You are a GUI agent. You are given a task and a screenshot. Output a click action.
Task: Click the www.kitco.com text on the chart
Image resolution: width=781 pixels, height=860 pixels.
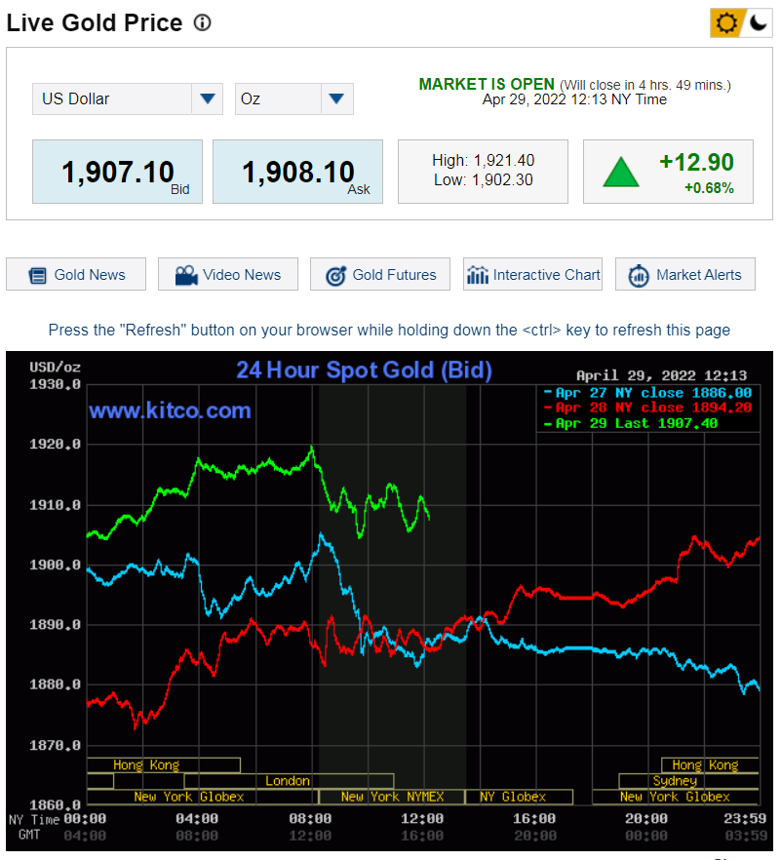(170, 410)
